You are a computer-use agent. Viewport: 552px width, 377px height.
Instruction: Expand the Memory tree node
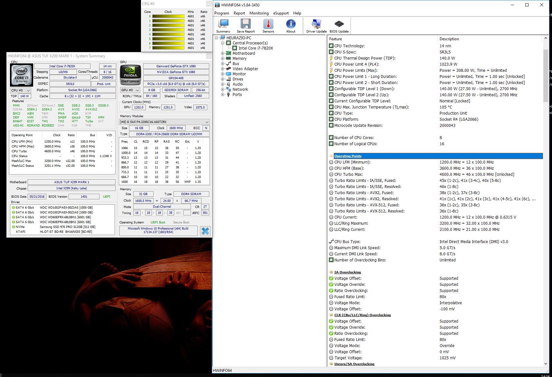[222, 58]
